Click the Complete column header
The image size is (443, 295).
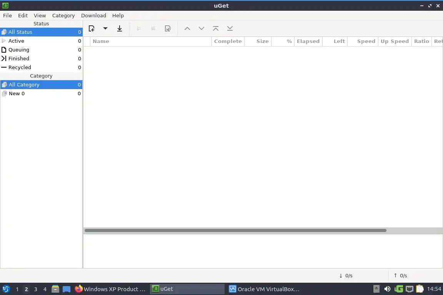pos(228,41)
